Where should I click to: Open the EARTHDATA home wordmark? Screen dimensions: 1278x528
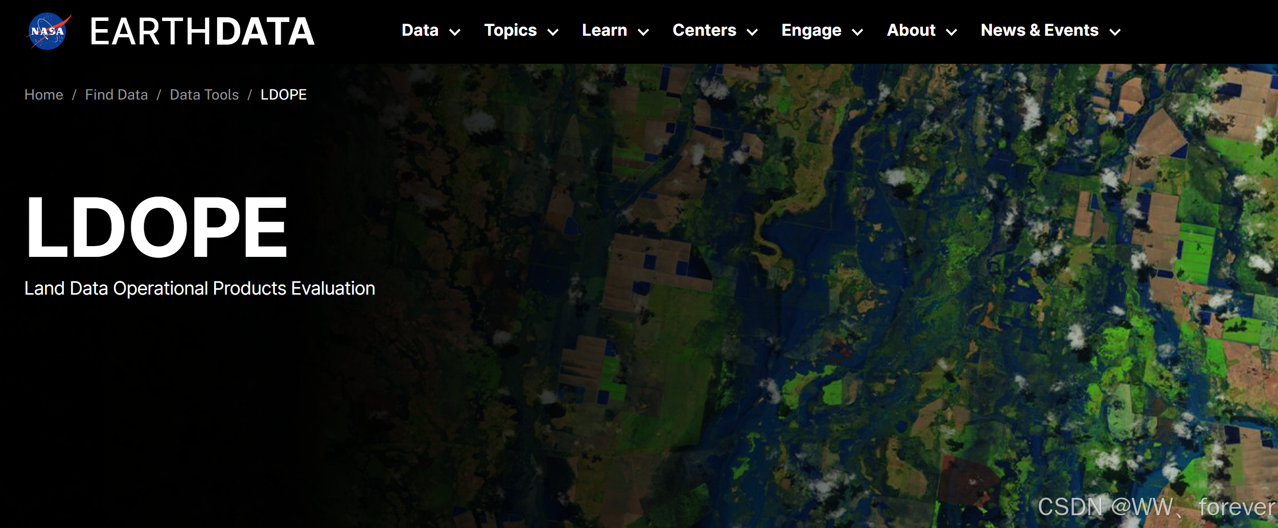[202, 32]
